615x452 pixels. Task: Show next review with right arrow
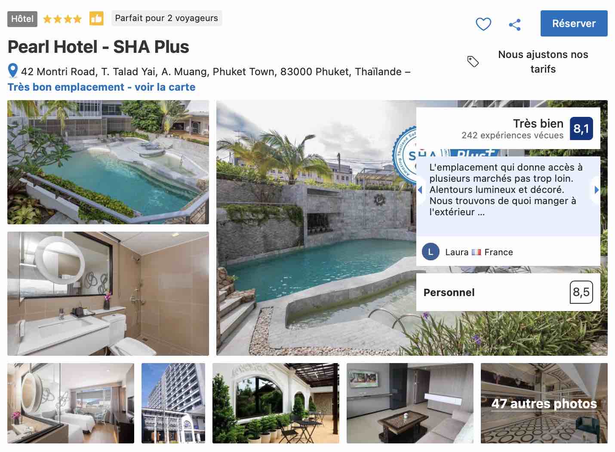click(596, 189)
